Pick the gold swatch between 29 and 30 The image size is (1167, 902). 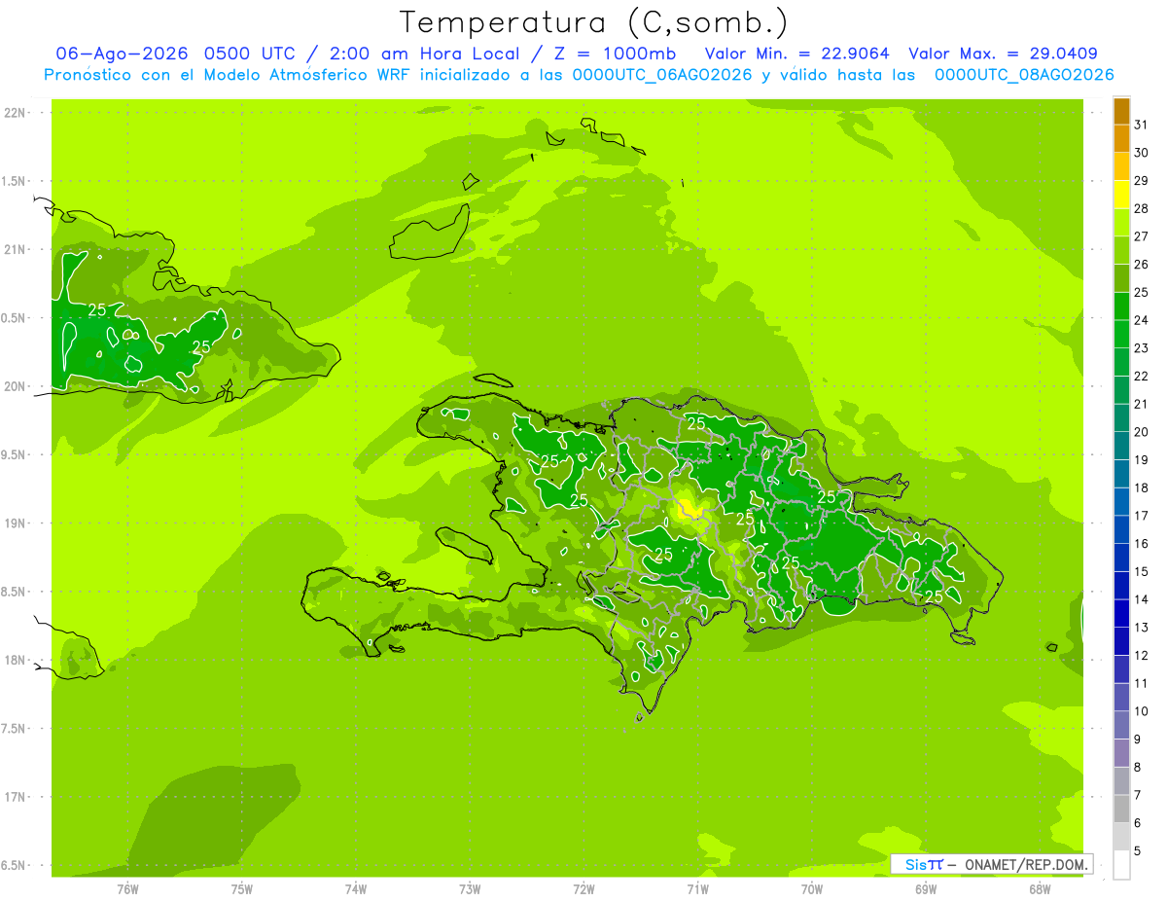tap(1121, 166)
